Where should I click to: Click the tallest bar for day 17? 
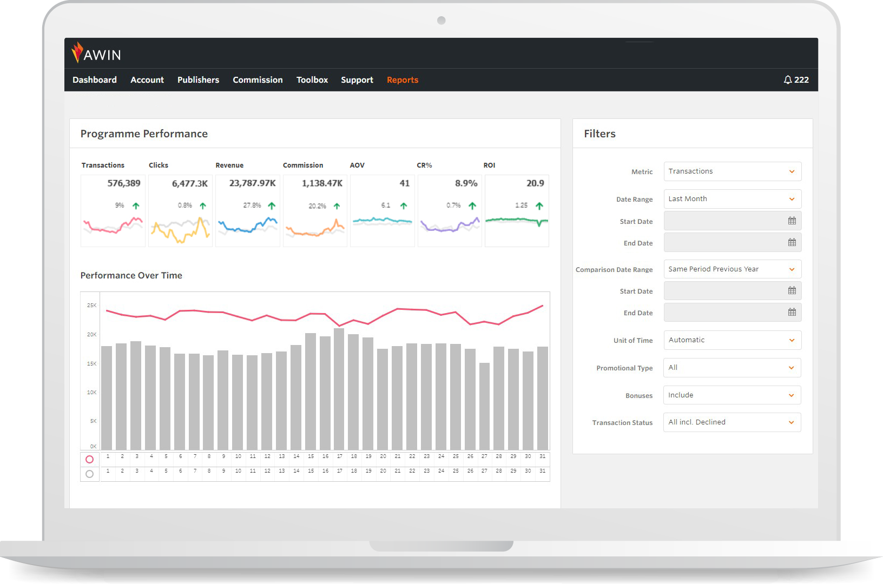point(339,389)
